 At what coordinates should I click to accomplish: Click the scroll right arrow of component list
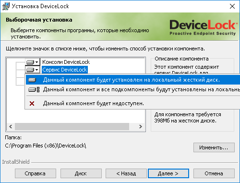(x=141, y=126)
